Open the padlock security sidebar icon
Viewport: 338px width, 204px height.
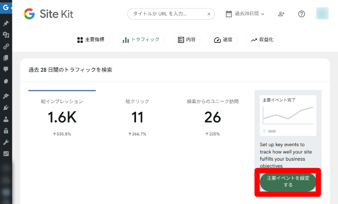coord(6,131)
